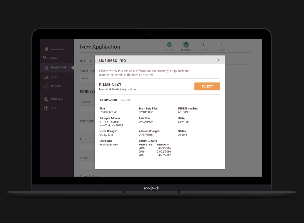This screenshot has height=223, width=304.
Task: Click address changed date 04/27/2015
Action: click(146, 135)
